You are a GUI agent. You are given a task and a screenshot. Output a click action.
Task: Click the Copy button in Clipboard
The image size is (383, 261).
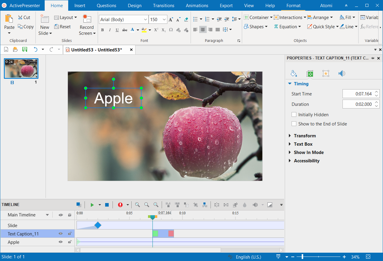pos(26,26)
